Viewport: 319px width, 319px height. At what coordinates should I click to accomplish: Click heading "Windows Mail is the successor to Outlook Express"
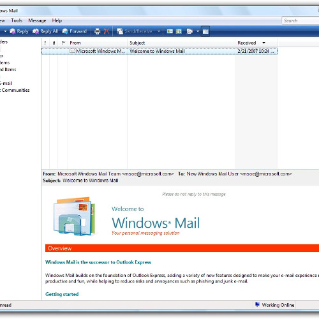(x=98, y=262)
